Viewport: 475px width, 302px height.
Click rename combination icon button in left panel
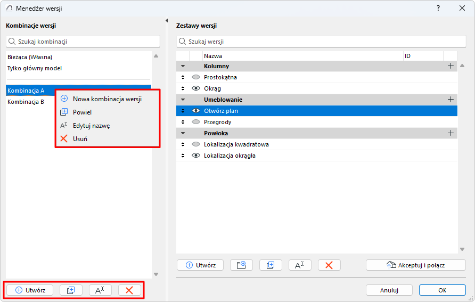pyautogui.click(x=100, y=290)
